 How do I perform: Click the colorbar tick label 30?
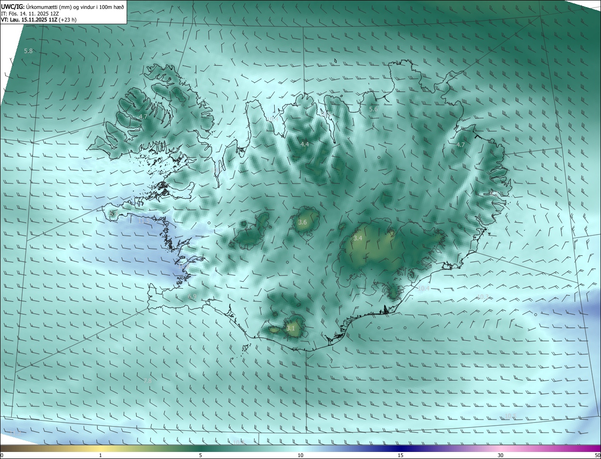point(501,455)
